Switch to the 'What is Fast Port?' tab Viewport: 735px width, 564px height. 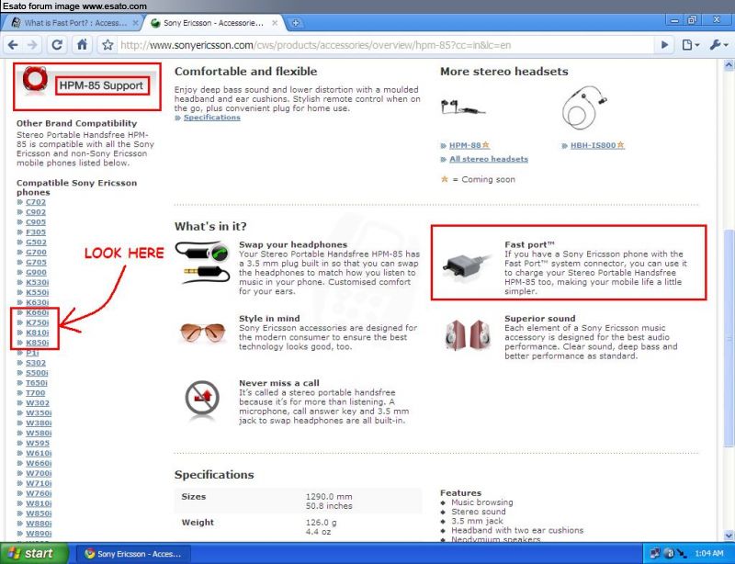[x=71, y=22]
